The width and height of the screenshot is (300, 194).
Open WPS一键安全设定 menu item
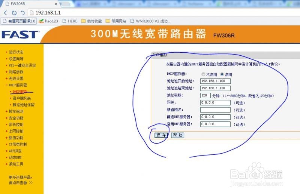tap(22, 65)
